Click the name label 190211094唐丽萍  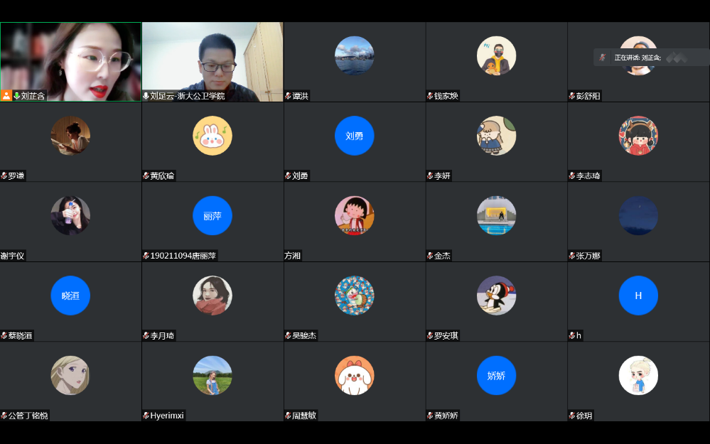[x=183, y=256]
